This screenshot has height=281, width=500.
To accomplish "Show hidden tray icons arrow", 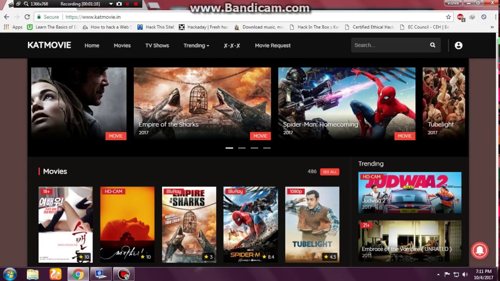I will 438,274.
